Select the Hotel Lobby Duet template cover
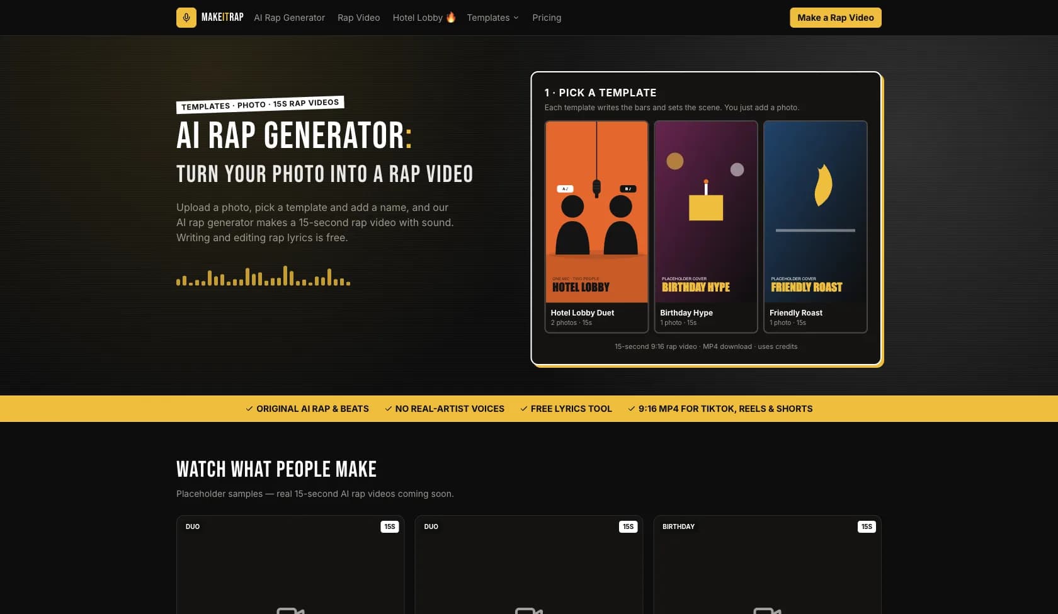This screenshot has height=614, width=1058. coord(596,212)
